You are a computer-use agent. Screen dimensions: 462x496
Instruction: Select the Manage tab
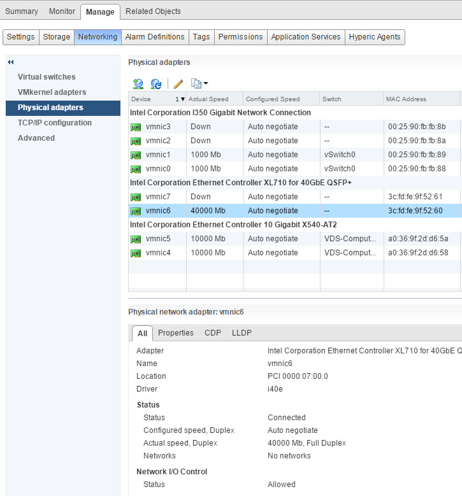pos(100,11)
